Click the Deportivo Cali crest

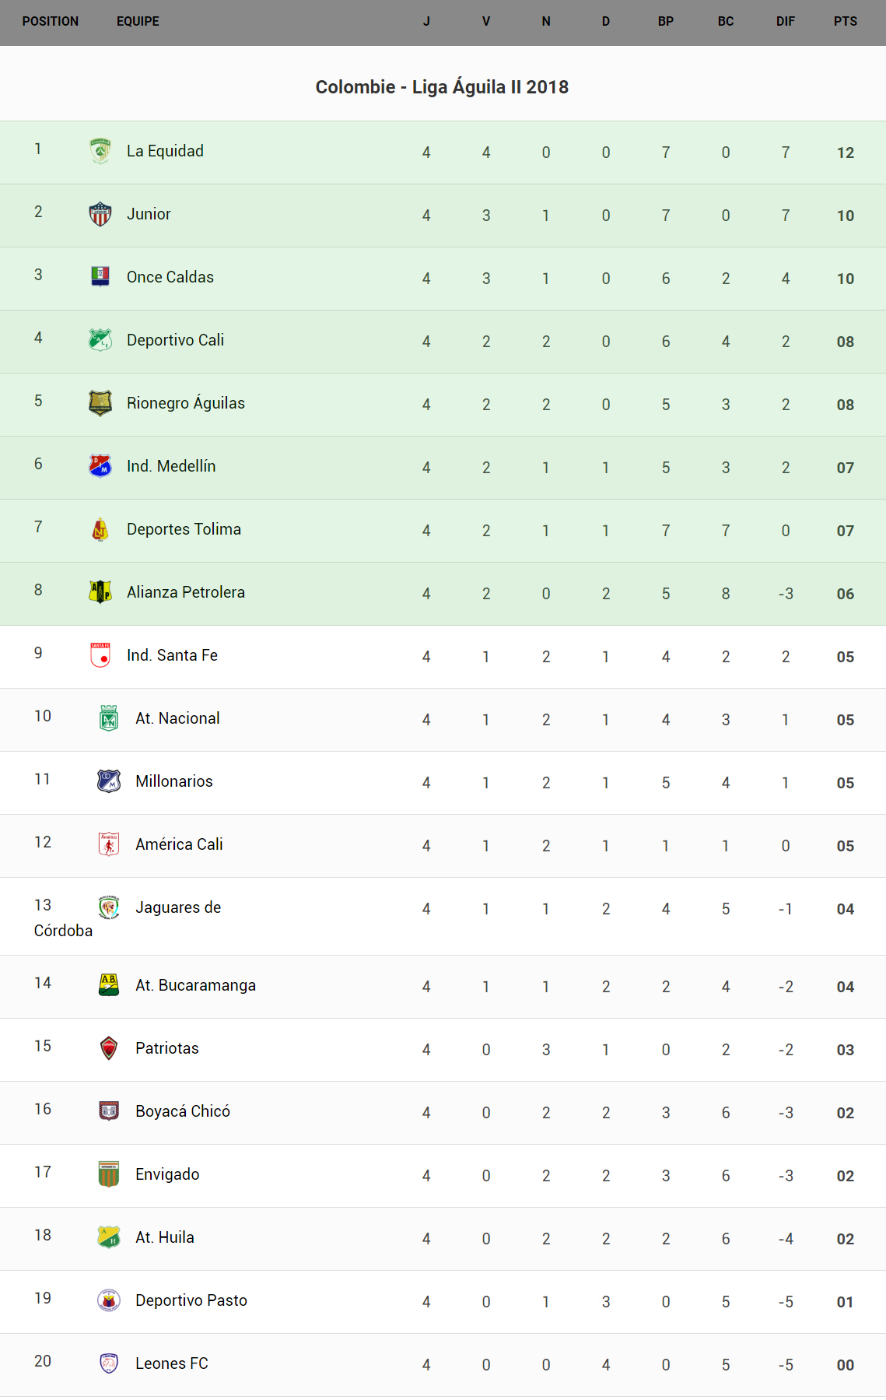[x=100, y=340]
